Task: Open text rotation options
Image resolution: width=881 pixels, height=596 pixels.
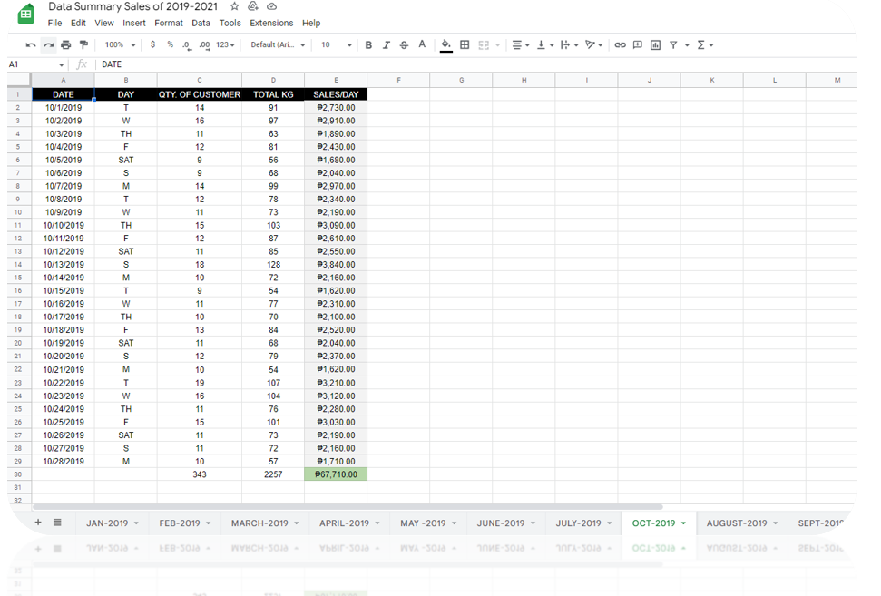Action: 594,45
